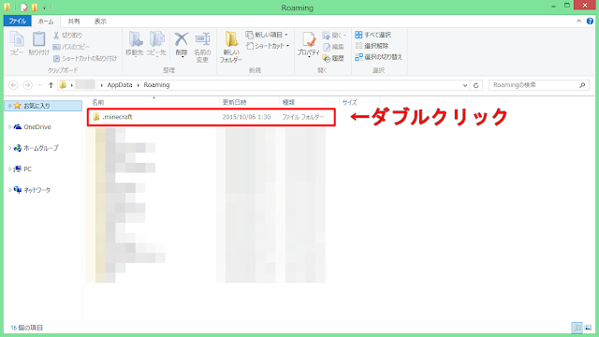
Task: Open the address bar history dropdown
Action: click(465, 85)
